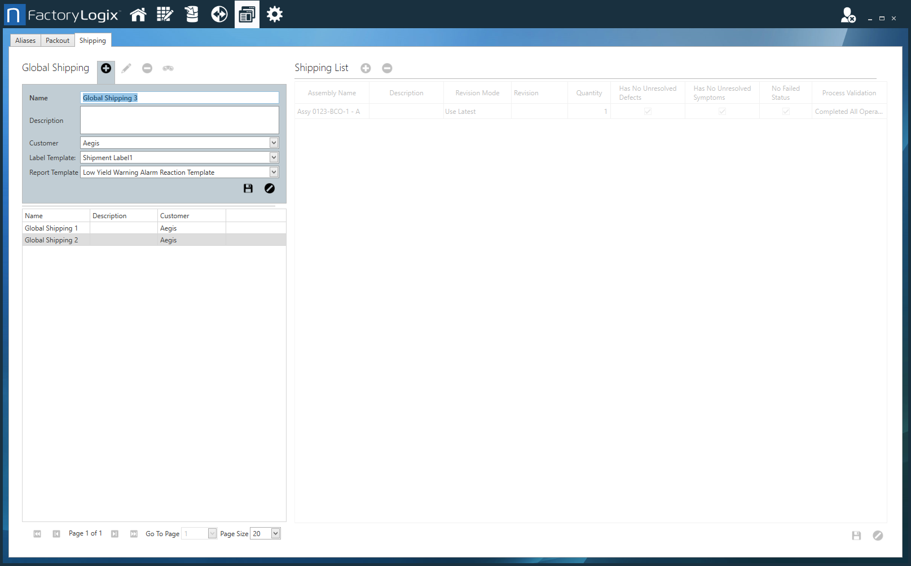Open the Report Template dropdown
The height and width of the screenshot is (566, 911).
point(274,173)
